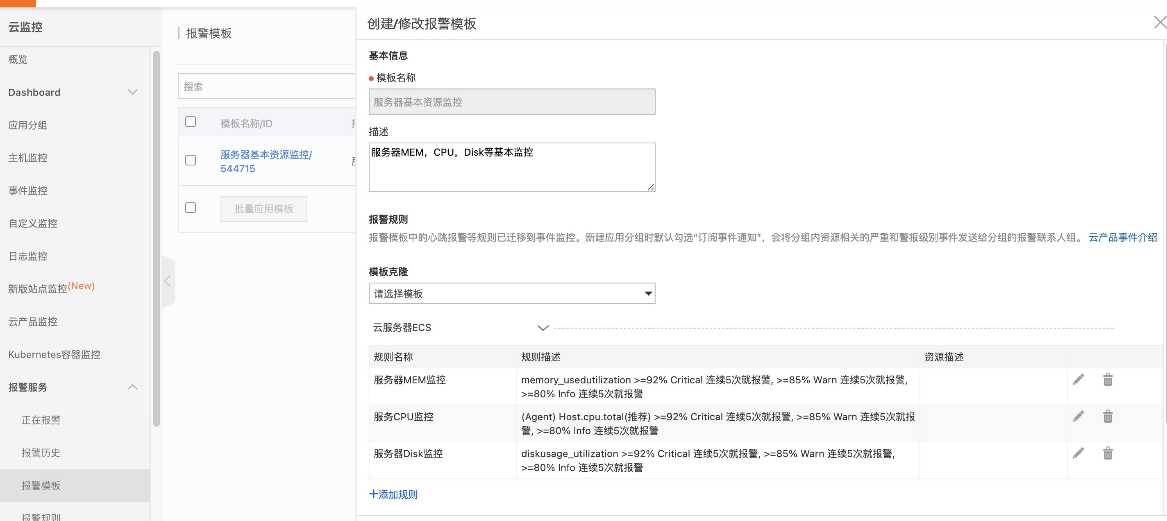Open the 云产品事件介绍 link

pos(1122,237)
